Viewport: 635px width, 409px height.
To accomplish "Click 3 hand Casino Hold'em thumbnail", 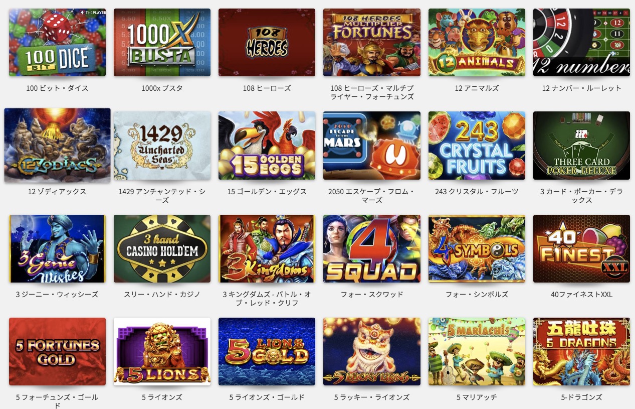I will click(162, 249).
